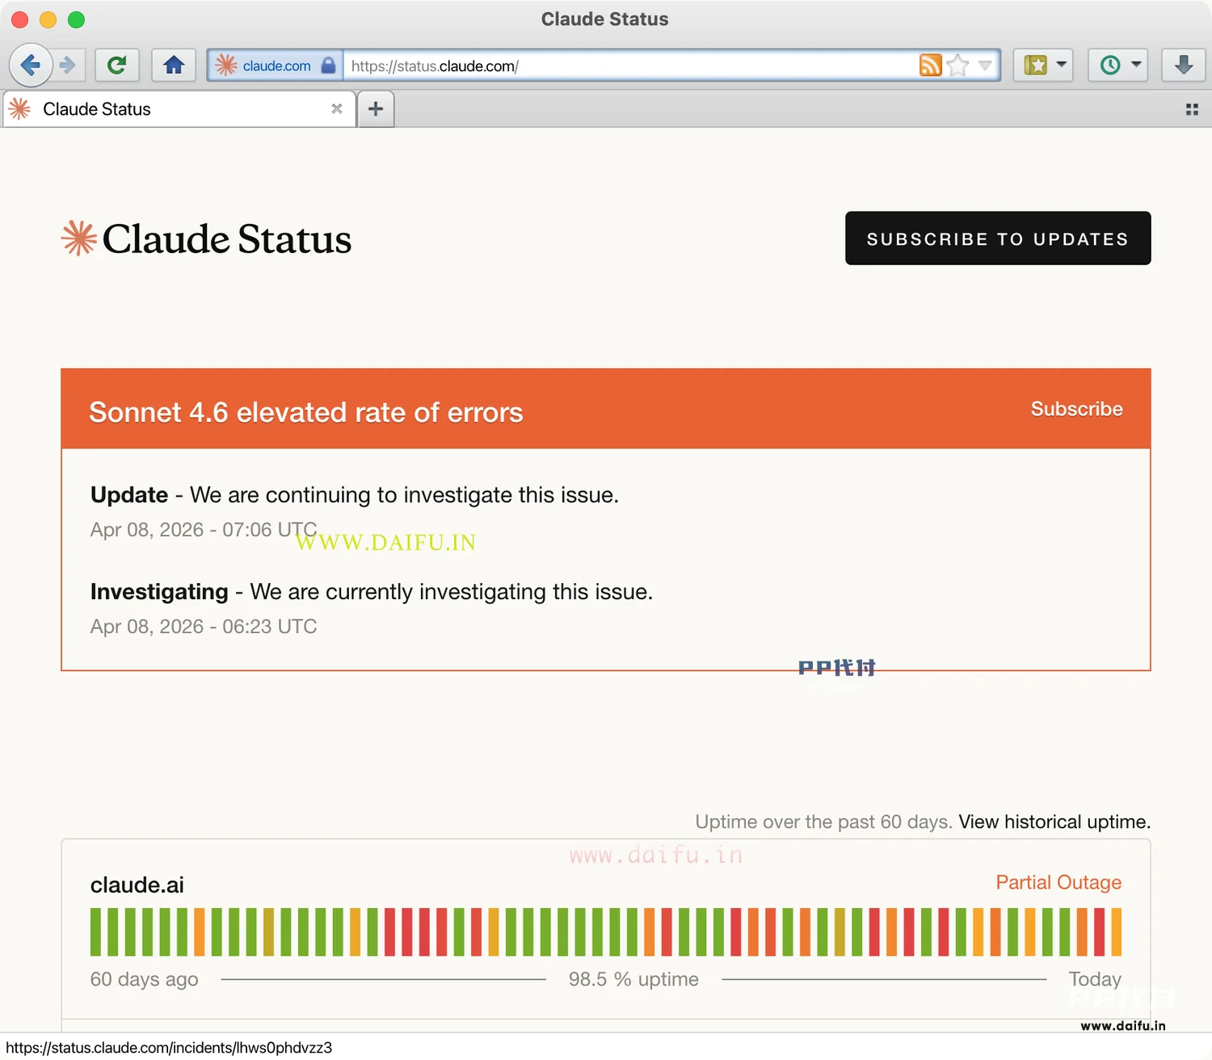Open the address bar history dropdown arrow
The width and height of the screenshot is (1212, 1060).
click(985, 65)
